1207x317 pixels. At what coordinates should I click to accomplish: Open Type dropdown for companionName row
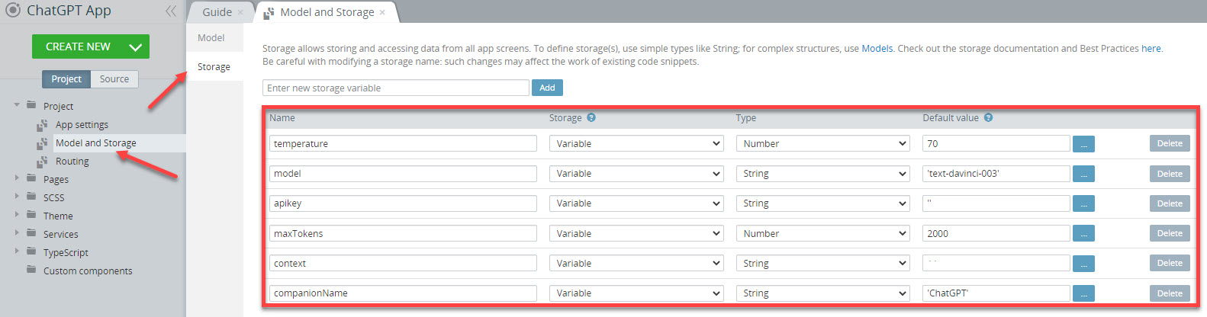point(822,293)
